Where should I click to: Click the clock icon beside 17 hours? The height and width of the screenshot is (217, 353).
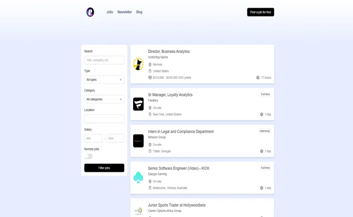(258, 78)
